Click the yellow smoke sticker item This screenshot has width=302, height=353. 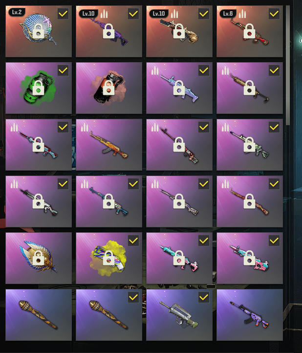(x=109, y=258)
